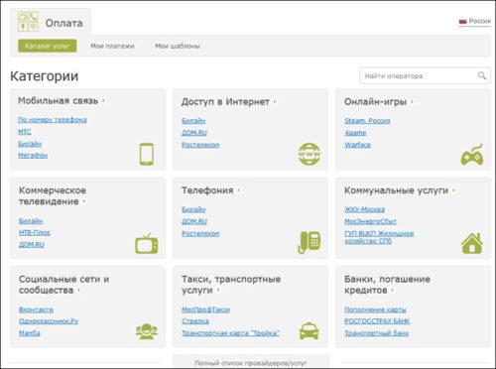Screen dimensions: 496x369
Task: Focus the Найти оператора search field
Action: click(425, 75)
